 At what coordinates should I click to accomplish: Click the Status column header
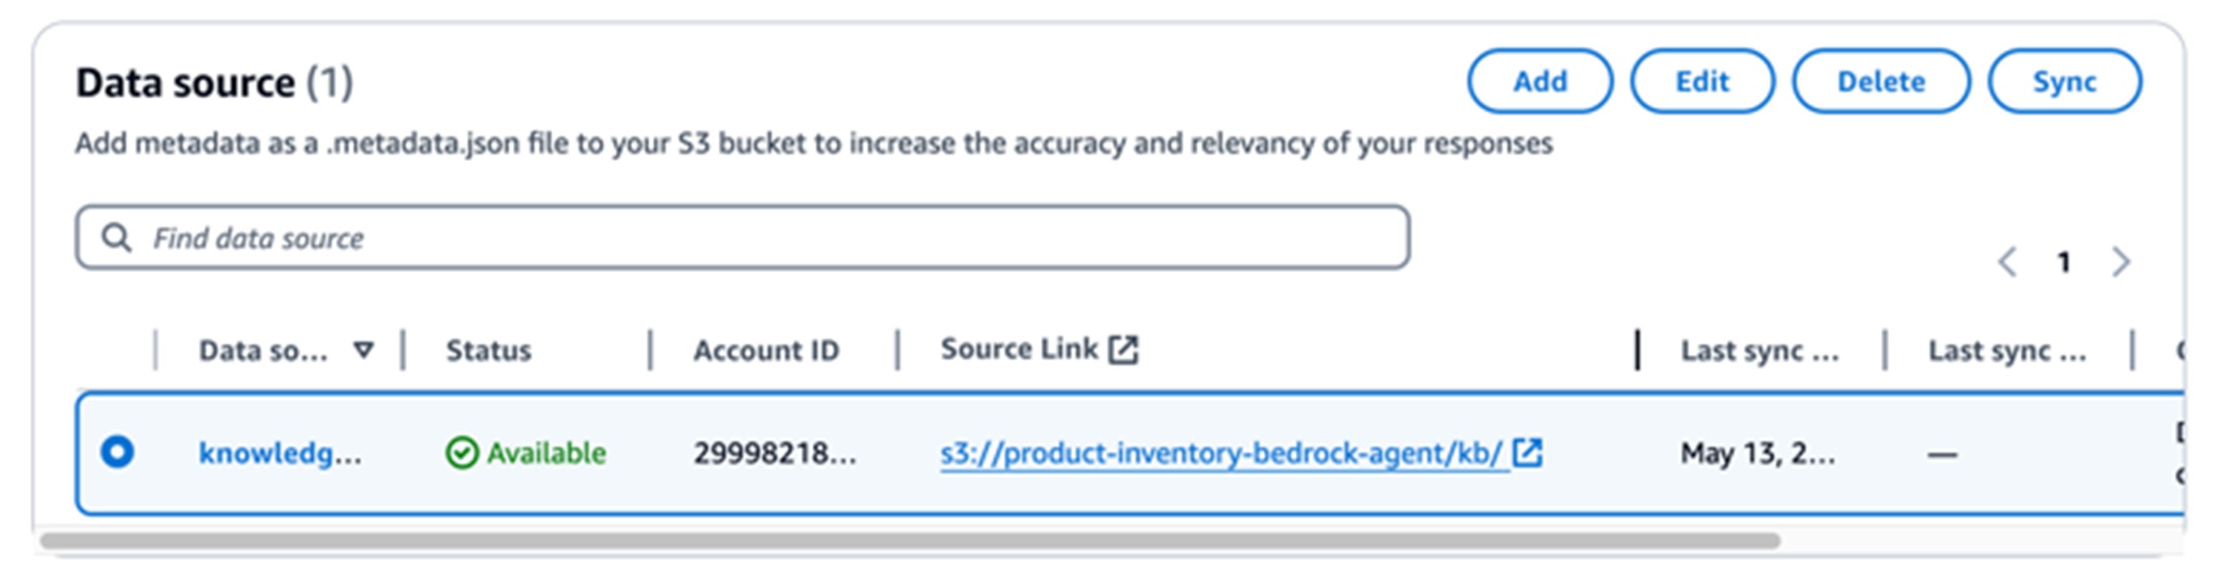coord(489,350)
